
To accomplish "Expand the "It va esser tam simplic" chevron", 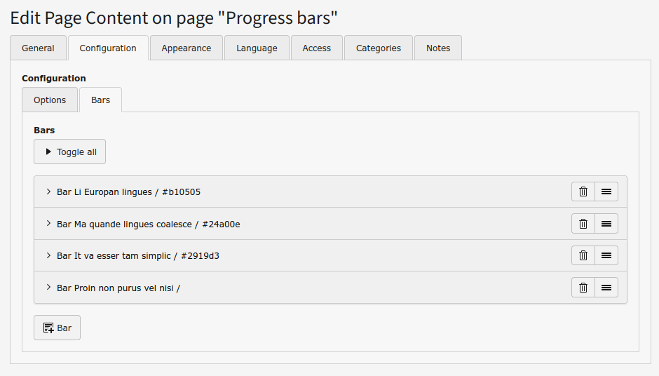I will [48, 255].
